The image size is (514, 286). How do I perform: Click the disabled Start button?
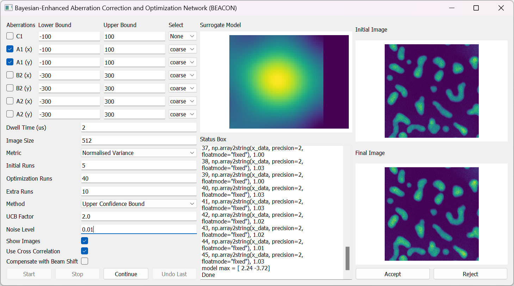[x=29, y=274]
